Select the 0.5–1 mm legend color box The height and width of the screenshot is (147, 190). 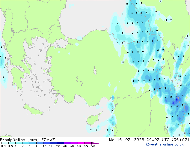click(12, 143)
